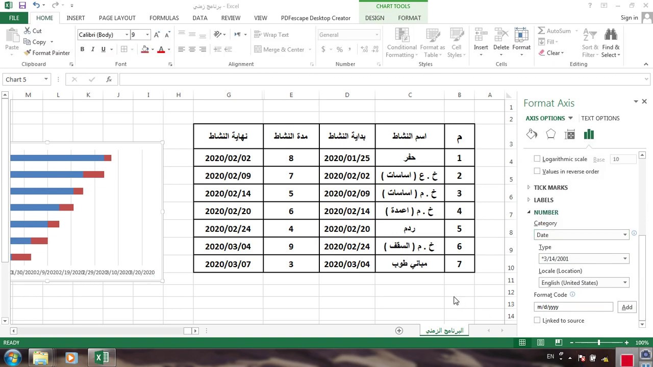
Task: Toggle Bold formatting
Action: (82, 49)
